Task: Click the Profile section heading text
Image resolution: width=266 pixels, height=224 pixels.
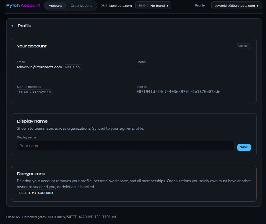Action: tap(24, 26)
